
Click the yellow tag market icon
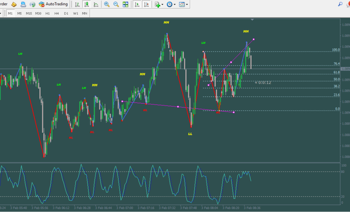coord(14,4)
